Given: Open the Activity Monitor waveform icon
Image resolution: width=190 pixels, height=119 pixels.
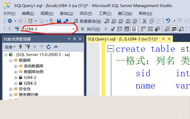Looking at the screenshot, I should [55, 47].
